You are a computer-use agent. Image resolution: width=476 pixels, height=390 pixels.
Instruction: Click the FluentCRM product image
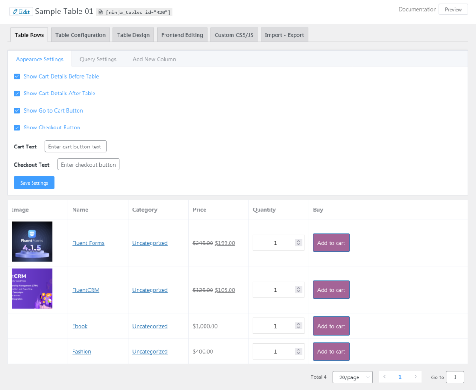(32, 289)
